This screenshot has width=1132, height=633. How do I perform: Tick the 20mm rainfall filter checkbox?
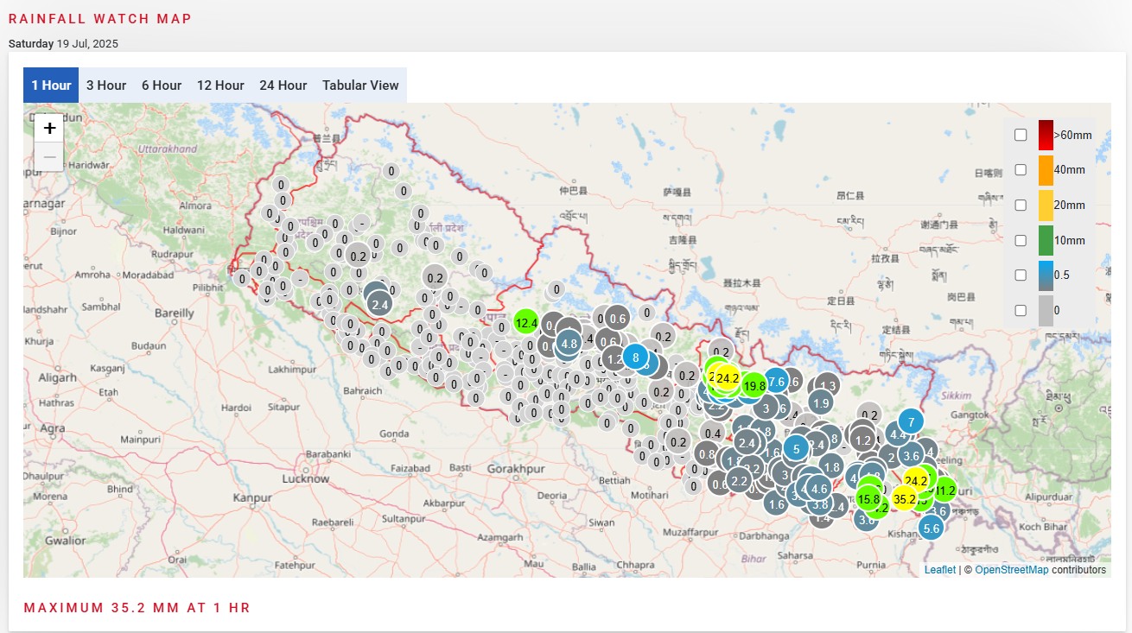click(x=1021, y=206)
